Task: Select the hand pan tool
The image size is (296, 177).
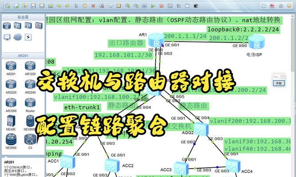Action: 85,6
